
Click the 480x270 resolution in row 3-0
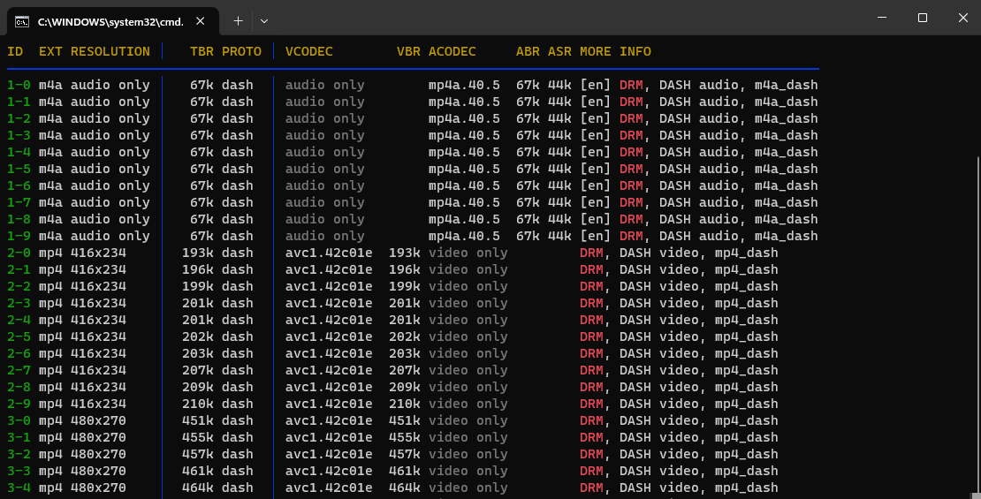98,420
